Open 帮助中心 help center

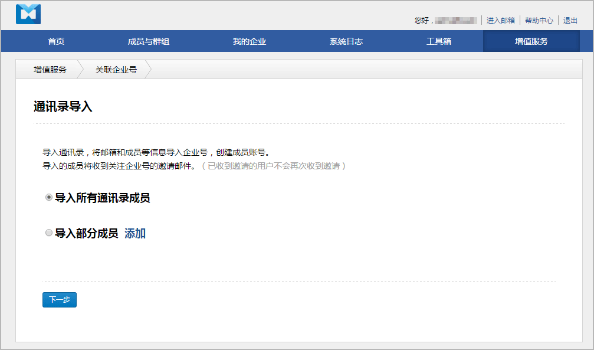(x=539, y=20)
